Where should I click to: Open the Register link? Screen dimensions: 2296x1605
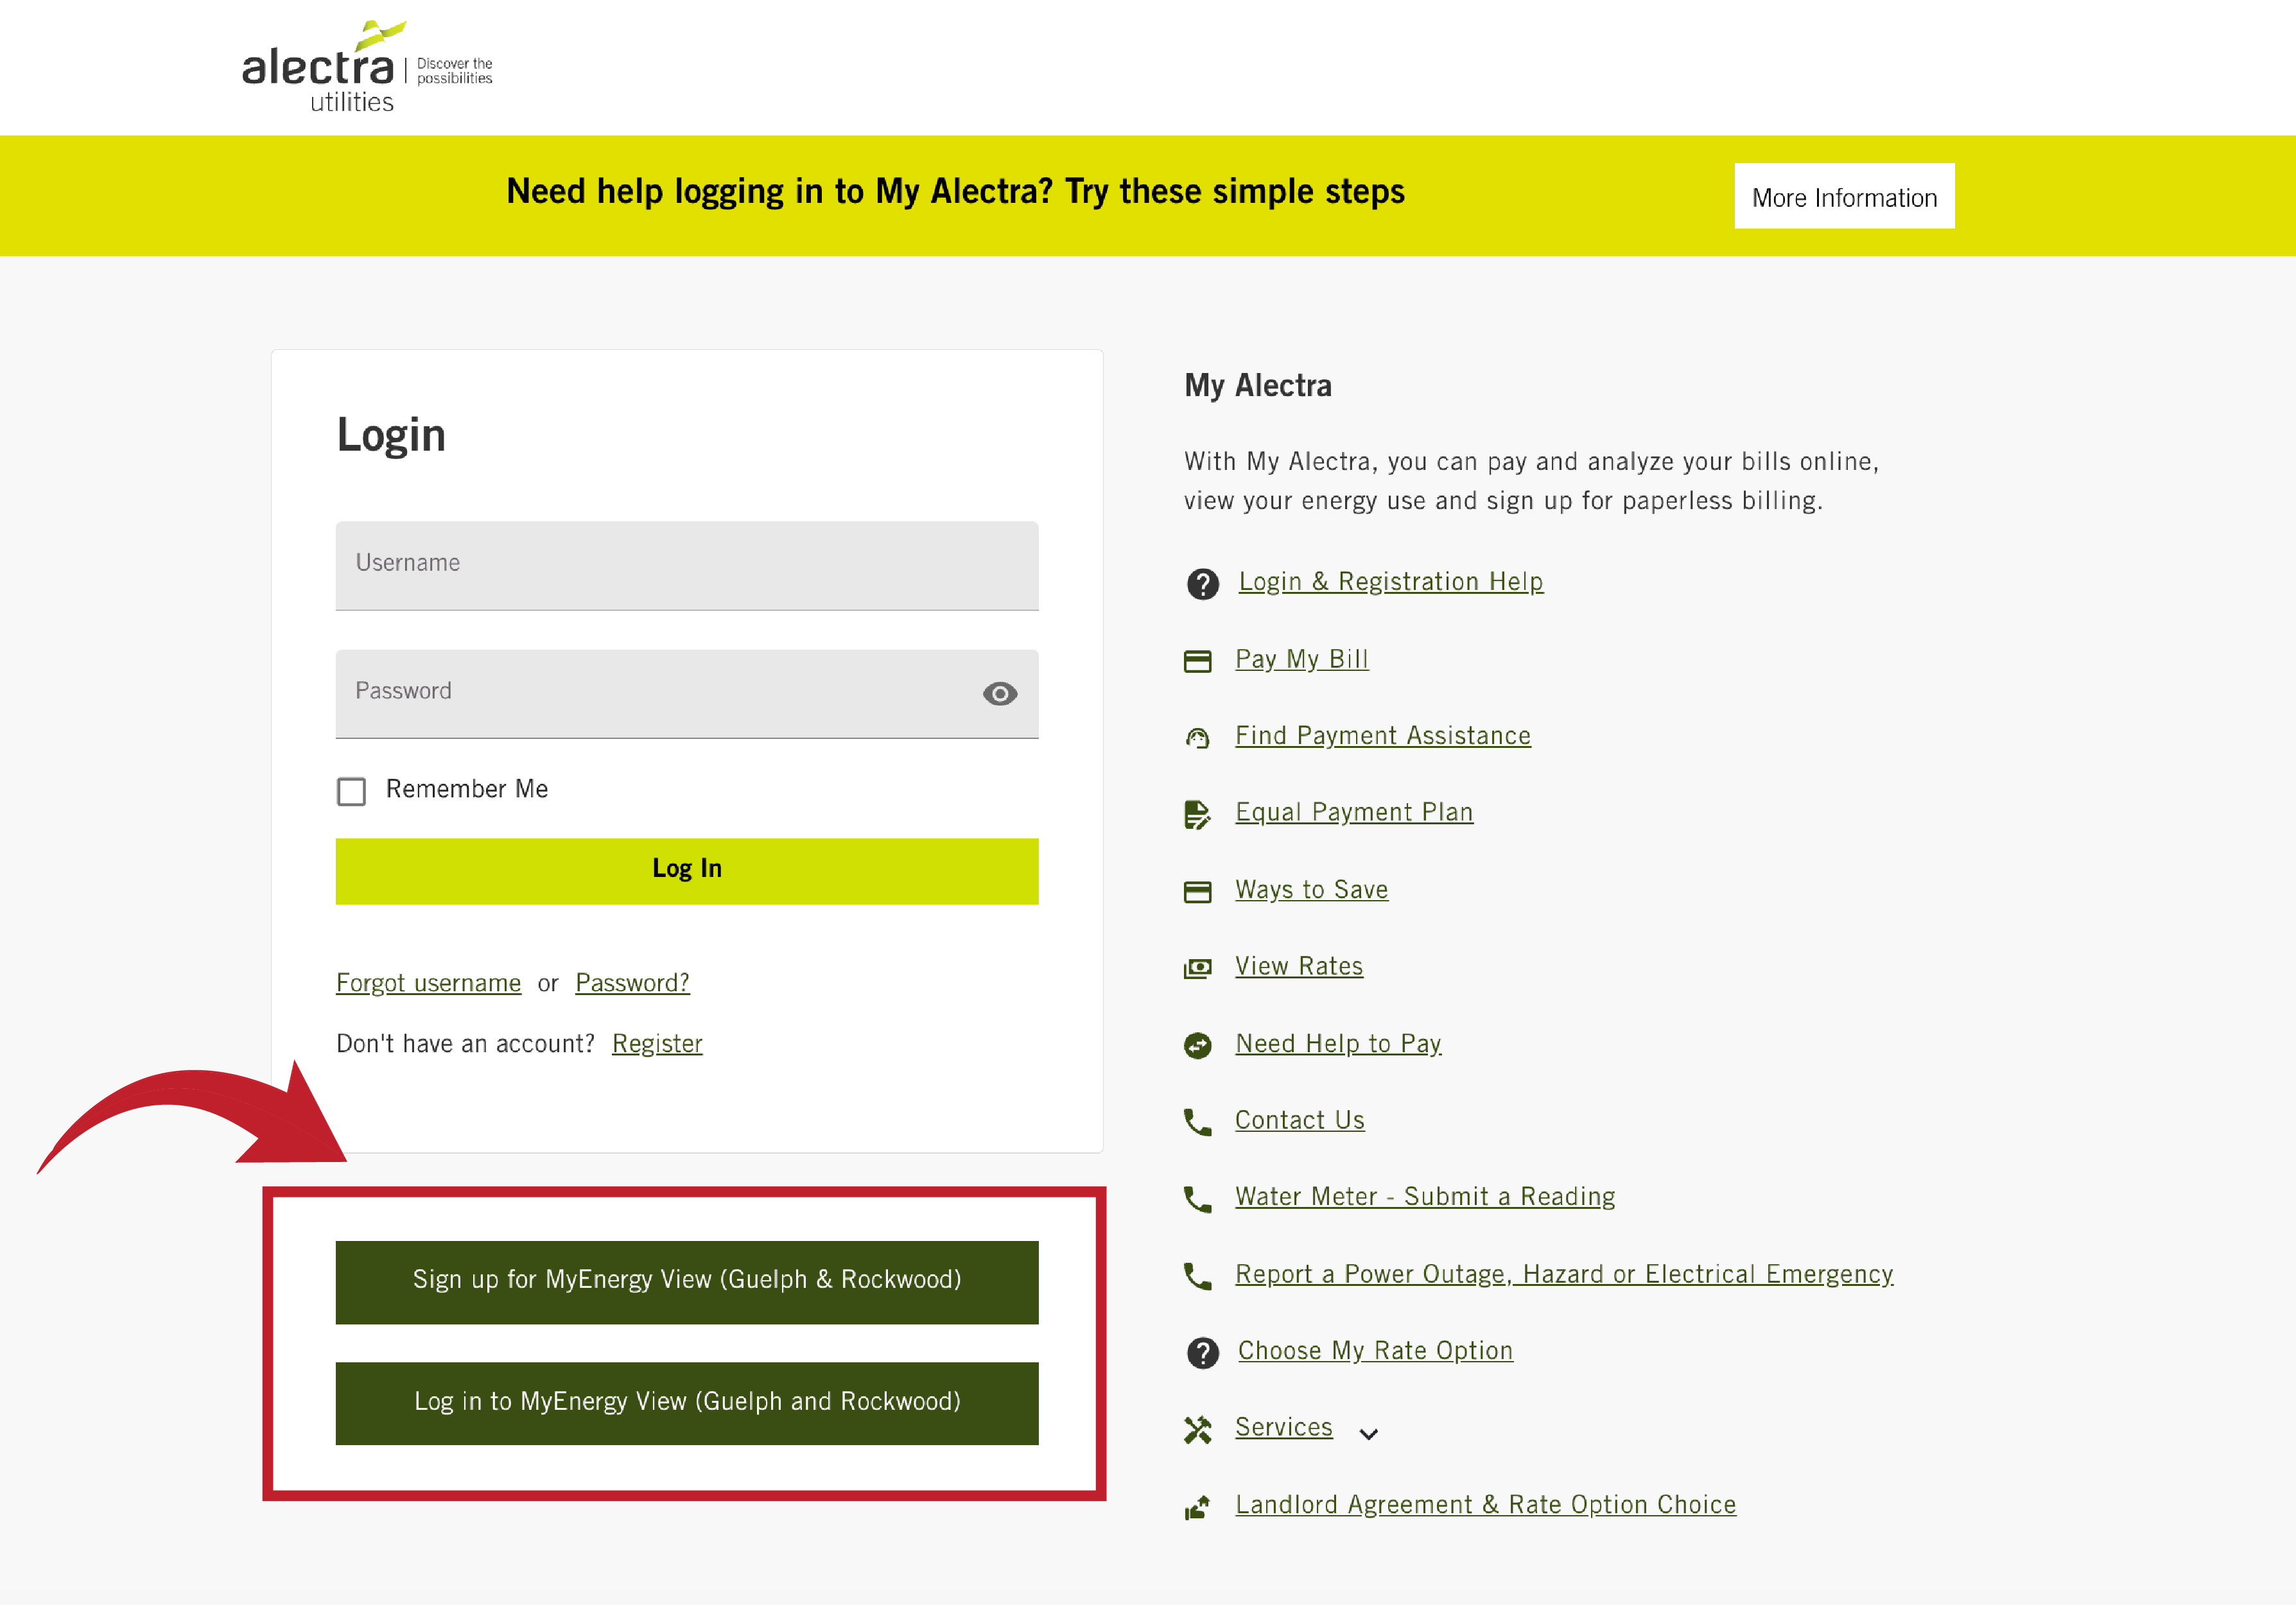[657, 1044]
